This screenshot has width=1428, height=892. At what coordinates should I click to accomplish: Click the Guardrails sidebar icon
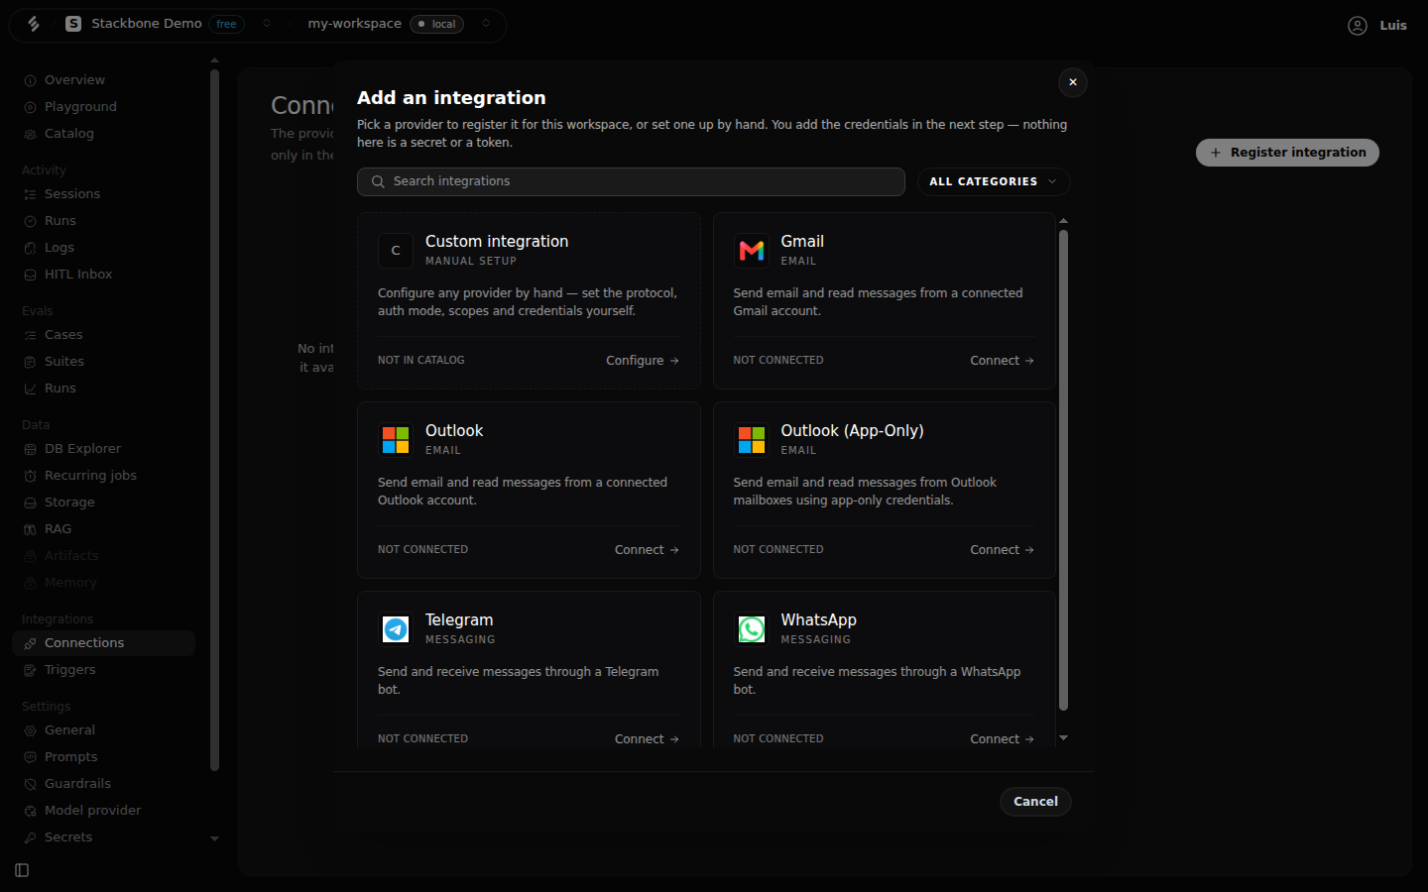(x=31, y=784)
